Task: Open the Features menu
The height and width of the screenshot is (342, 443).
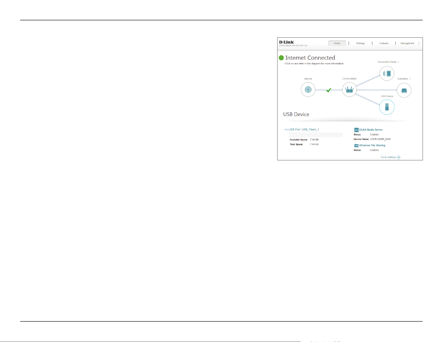Action: [384, 43]
